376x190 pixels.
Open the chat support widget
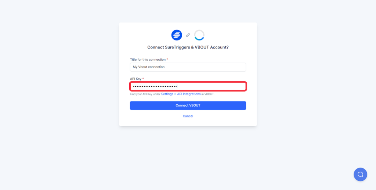click(x=360, y=174)
